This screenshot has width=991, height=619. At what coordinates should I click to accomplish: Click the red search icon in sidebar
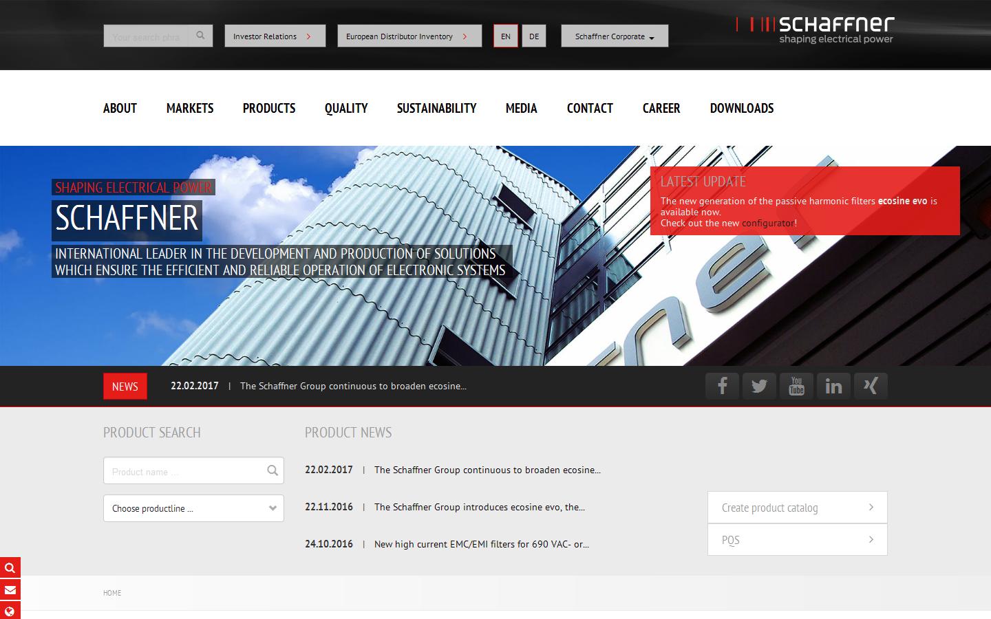point(10,567)
